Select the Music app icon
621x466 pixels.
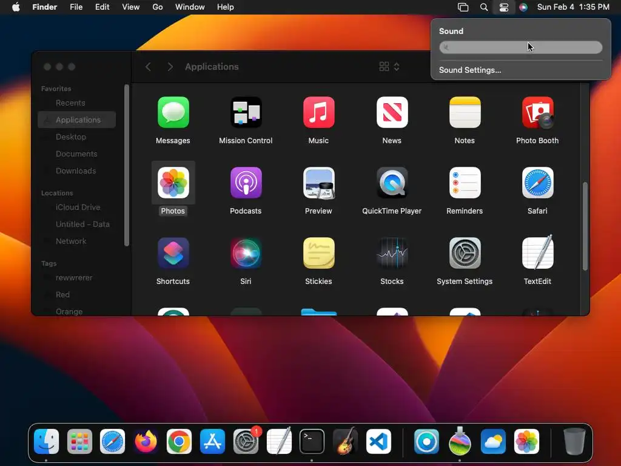click(319, 112)
